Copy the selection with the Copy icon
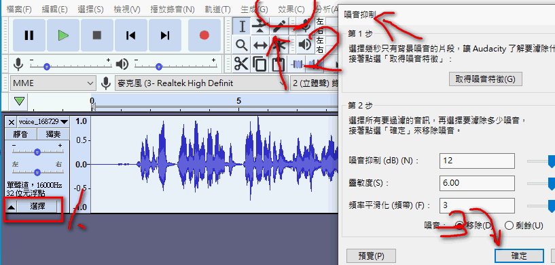 259,64
